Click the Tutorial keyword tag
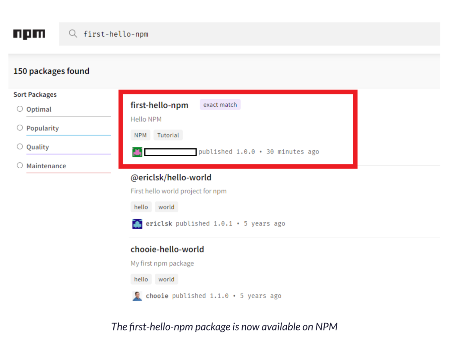 point(168,135)
